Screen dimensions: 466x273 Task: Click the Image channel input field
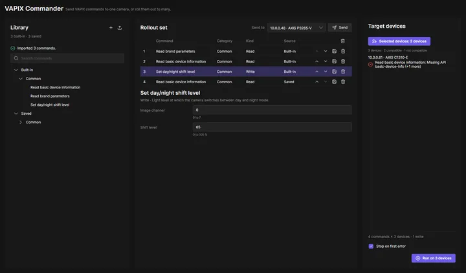pos(272,110)
